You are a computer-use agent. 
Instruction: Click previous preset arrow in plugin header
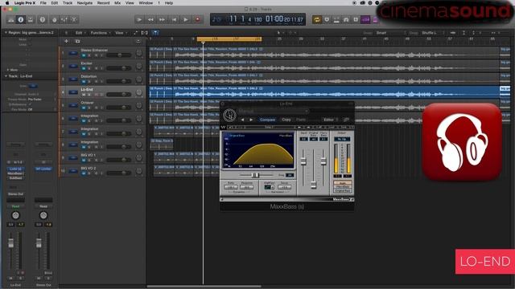[x=242, y=120]
